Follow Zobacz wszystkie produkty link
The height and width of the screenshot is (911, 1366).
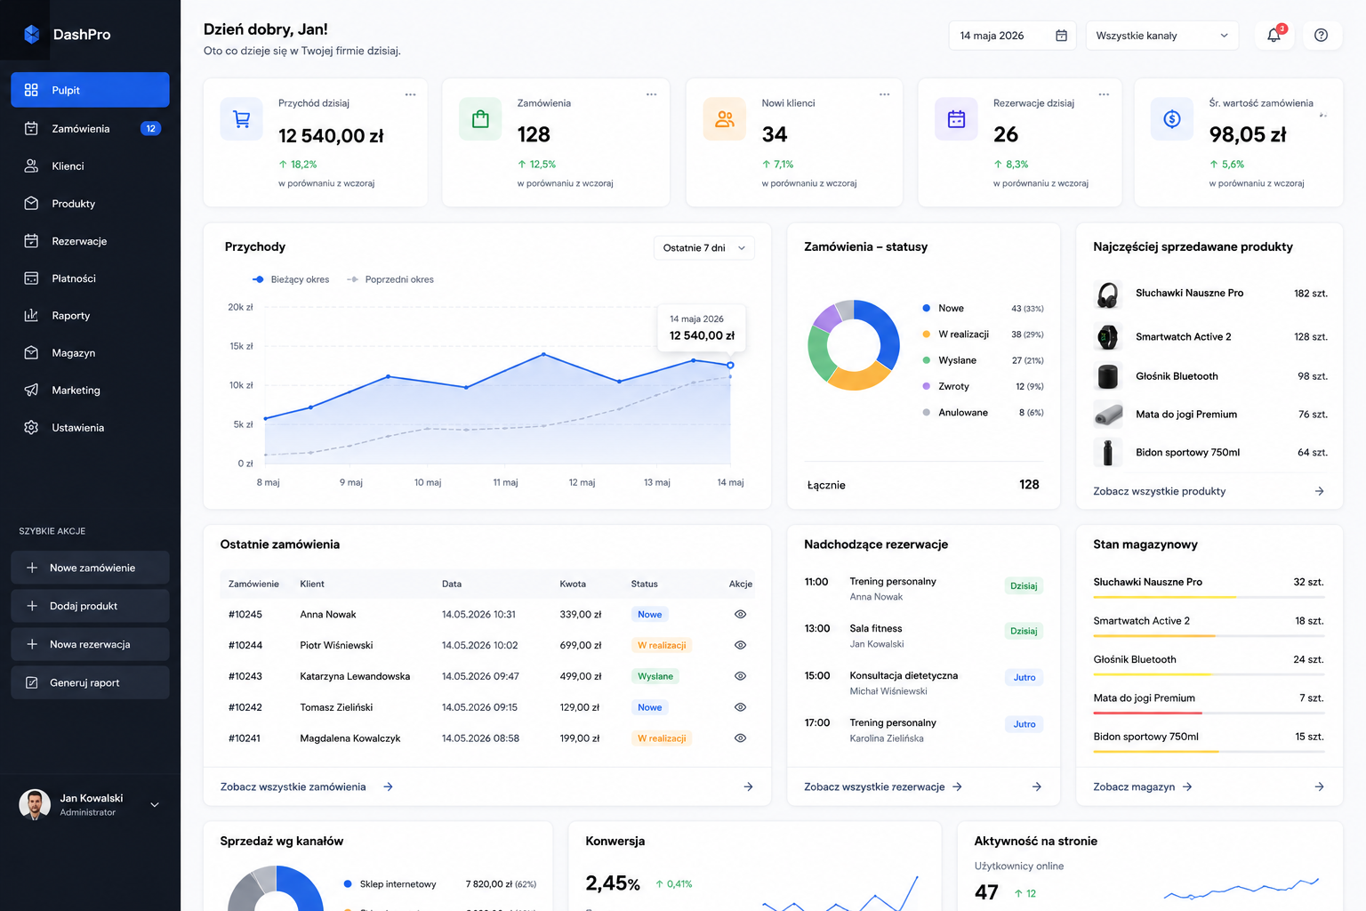click(x=1159, y=491)
